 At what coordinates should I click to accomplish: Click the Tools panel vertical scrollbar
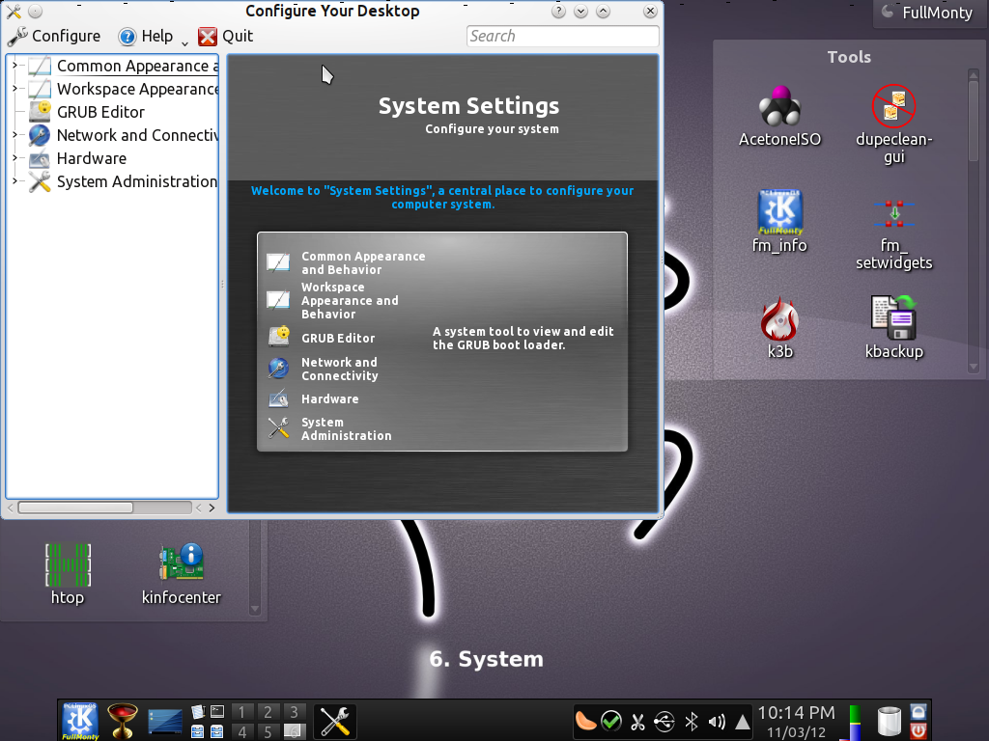974,120
